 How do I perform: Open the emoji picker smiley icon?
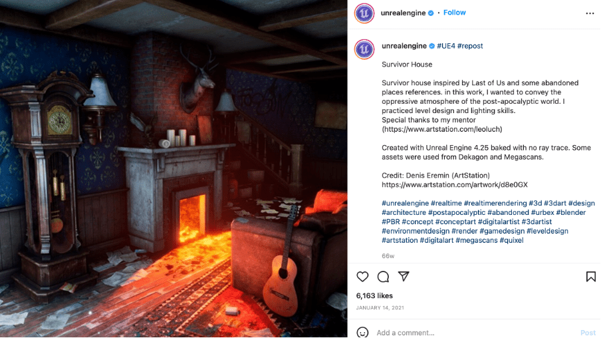(362, 332)
